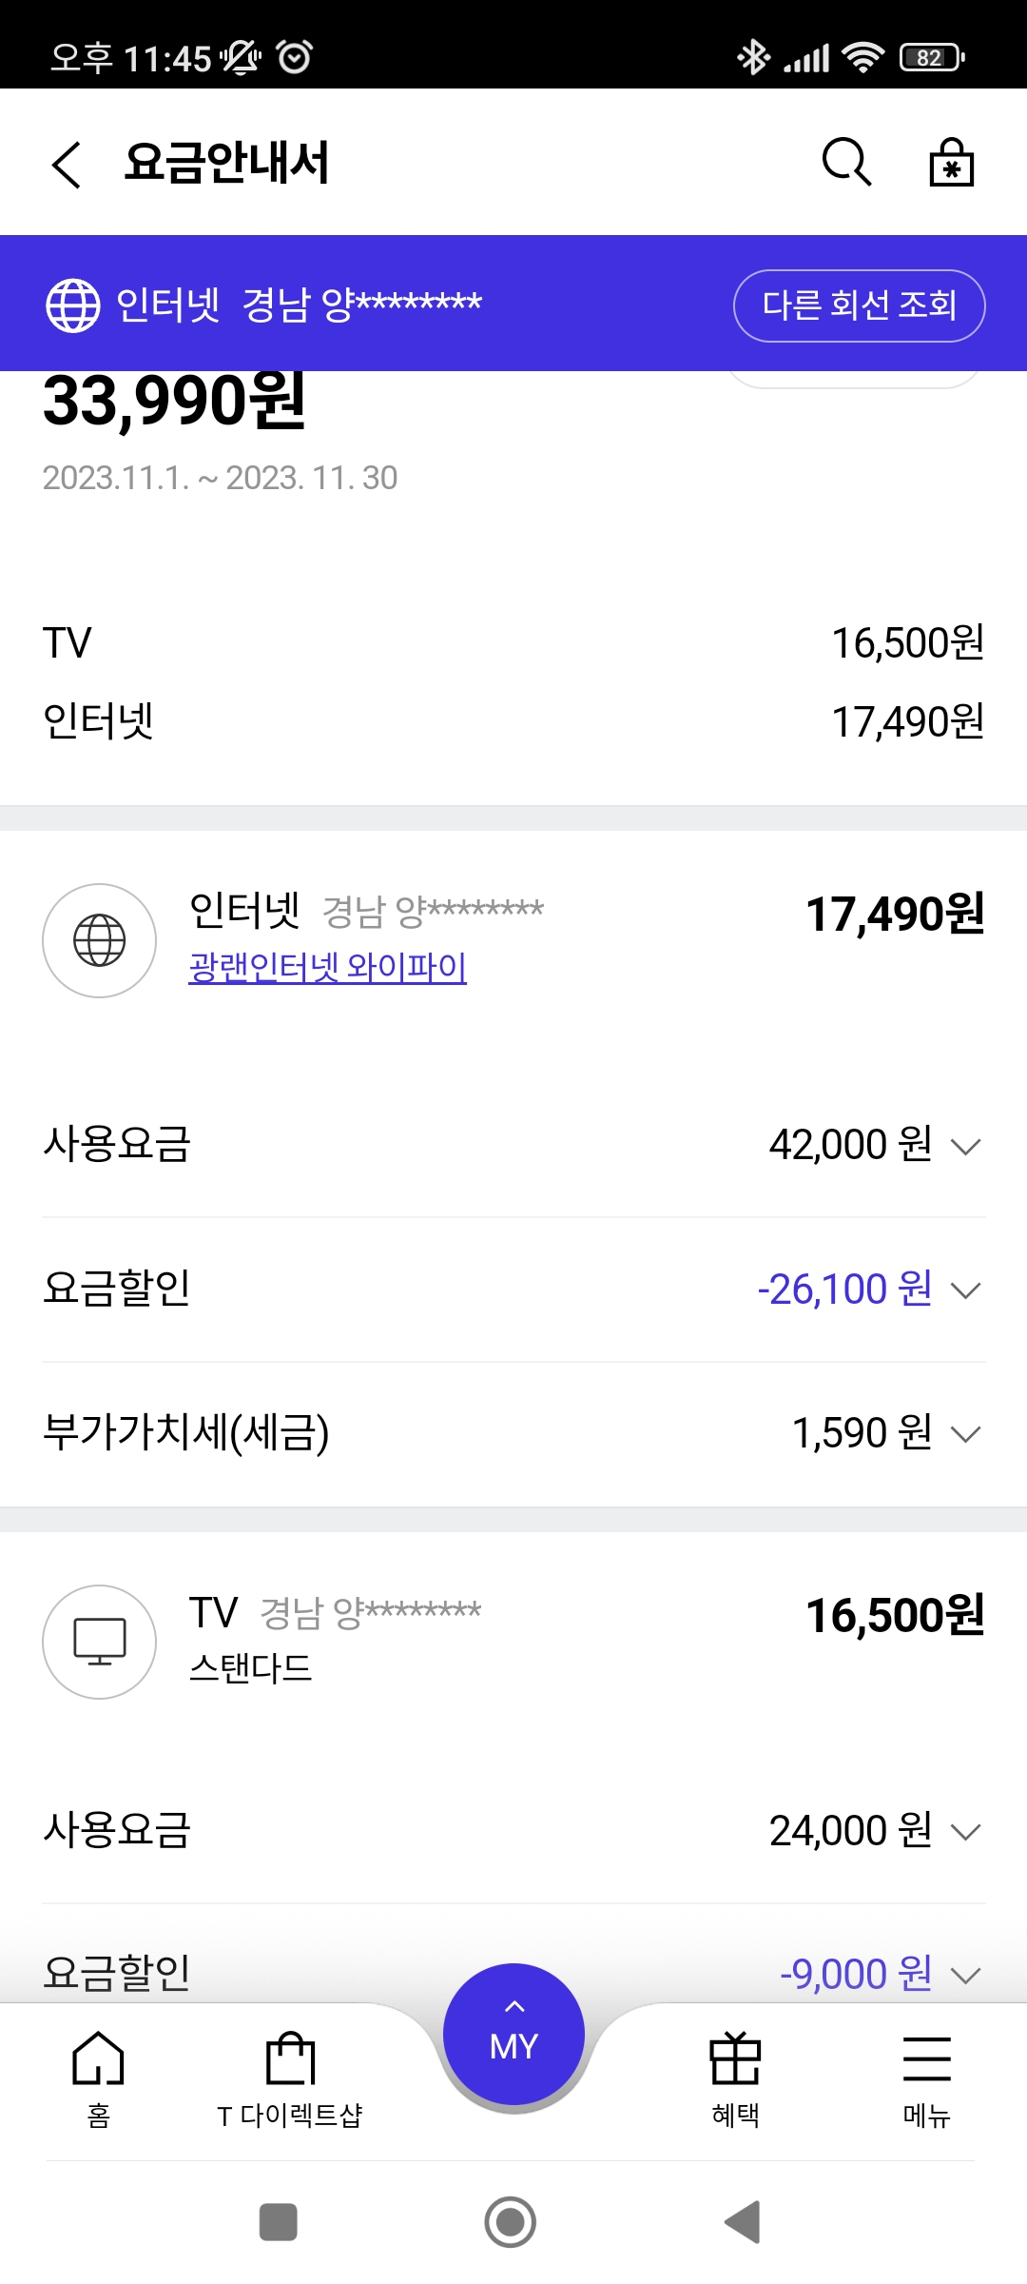Open the MY floating tab button
This screenshot has width=1027, height=2284.
coord(513,2035)
